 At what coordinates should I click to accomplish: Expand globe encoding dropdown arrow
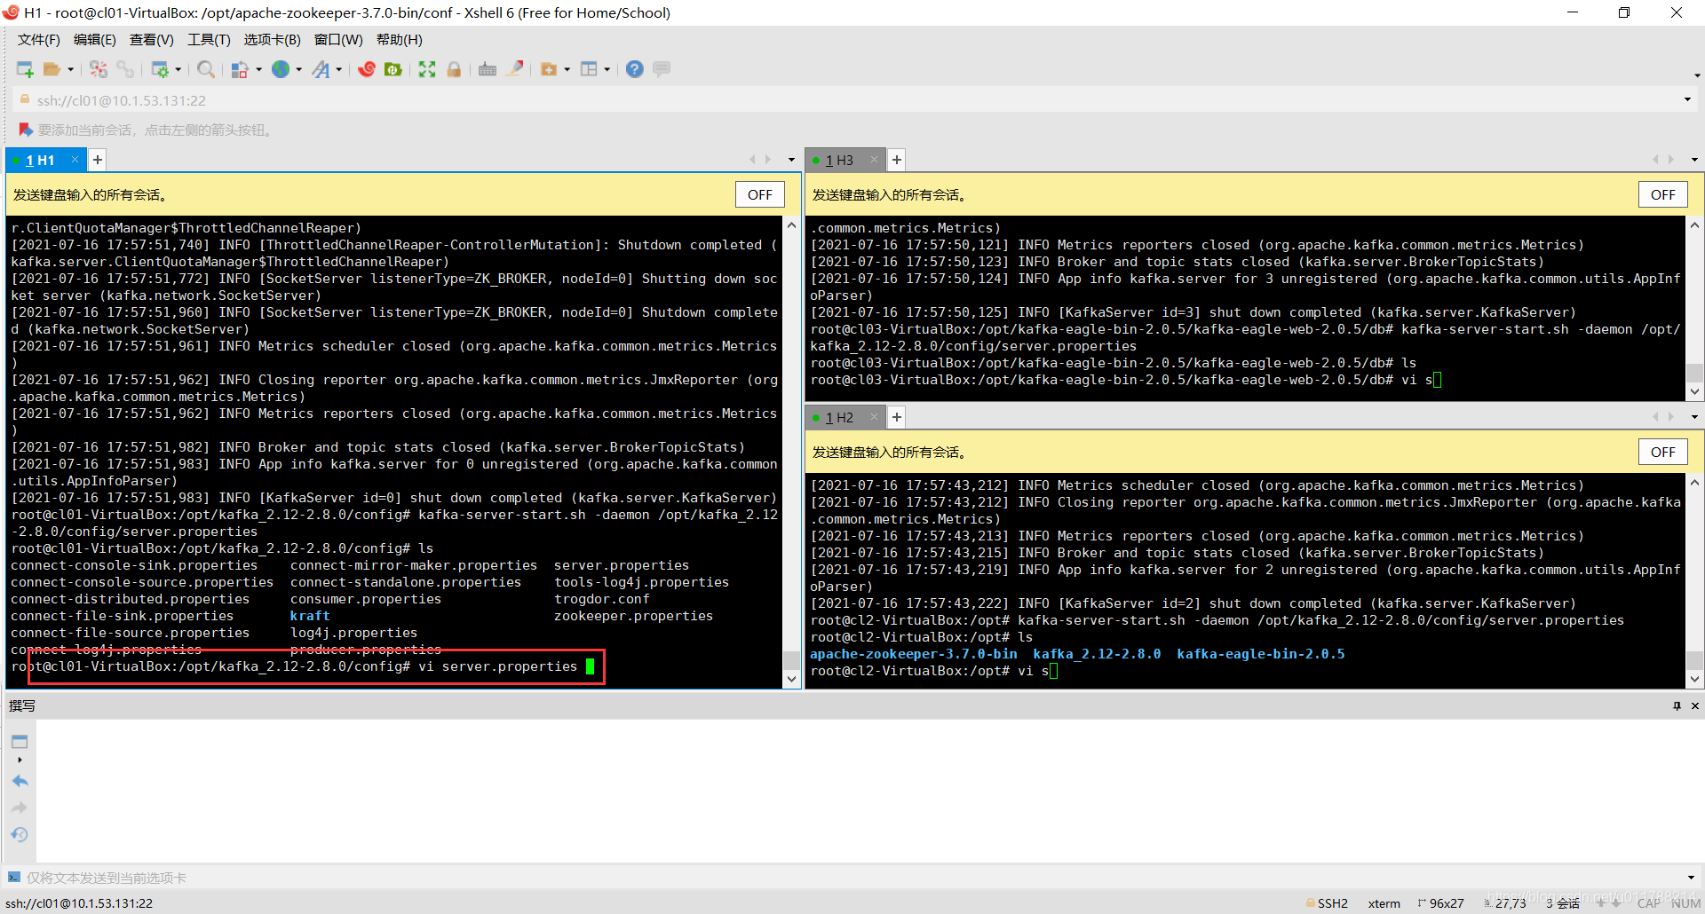click(x=299, y=70)
